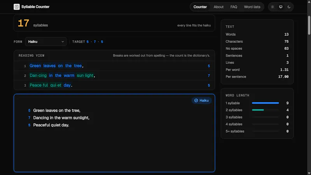This screenshot has width=311, height=175.
Task: Click the word "Dan·cing" in reading view
Action: click(38, 75)
